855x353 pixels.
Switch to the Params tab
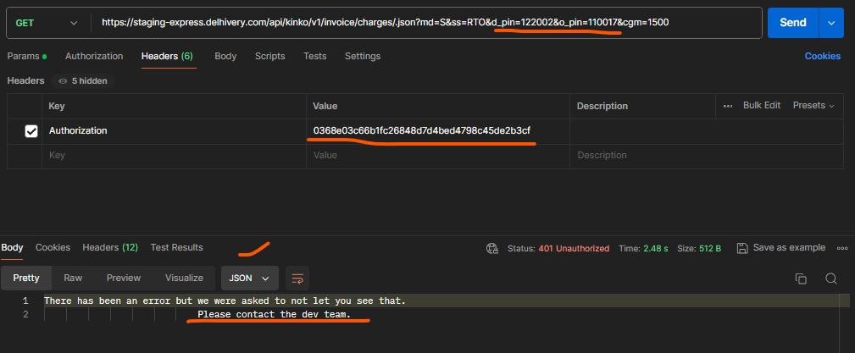(26, 56)
